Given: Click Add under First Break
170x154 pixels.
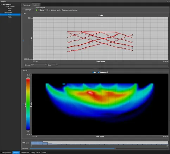Looking at the screenshot, I should point(10,17).
